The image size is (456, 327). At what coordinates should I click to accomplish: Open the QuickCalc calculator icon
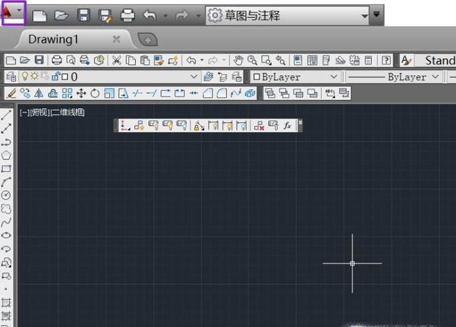click(368, 60)
